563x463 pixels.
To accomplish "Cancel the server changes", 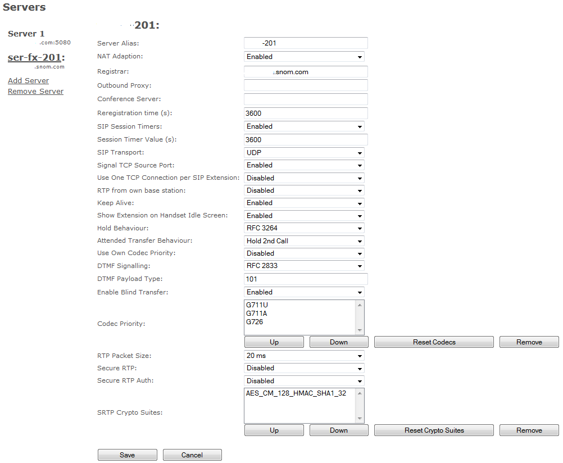I will tap(192, 455).
